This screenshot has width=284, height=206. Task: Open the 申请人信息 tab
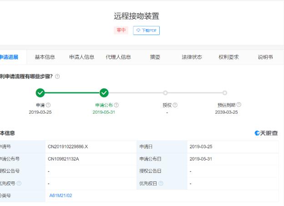click(81, 57)
